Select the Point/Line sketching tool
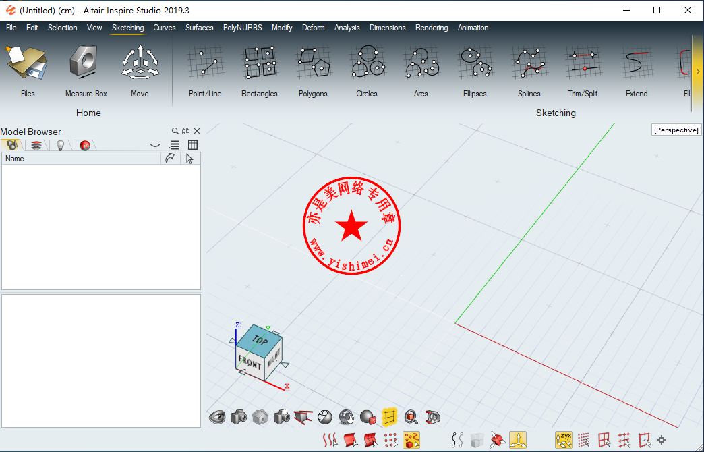This screenshot has width=704, height=452. (205, 71)
